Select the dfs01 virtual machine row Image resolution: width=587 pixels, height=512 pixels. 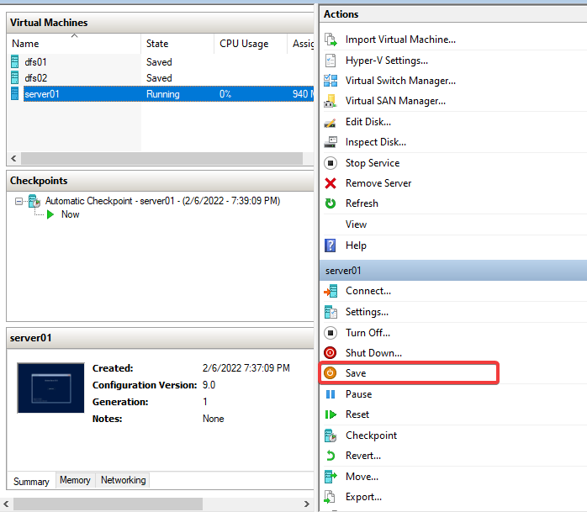pyautogui.click(x=161, y=61)
